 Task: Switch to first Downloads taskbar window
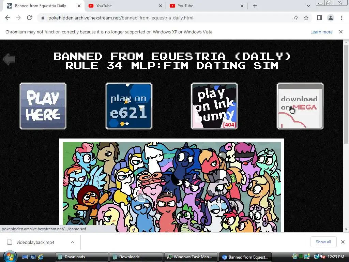tap(81, 257)
